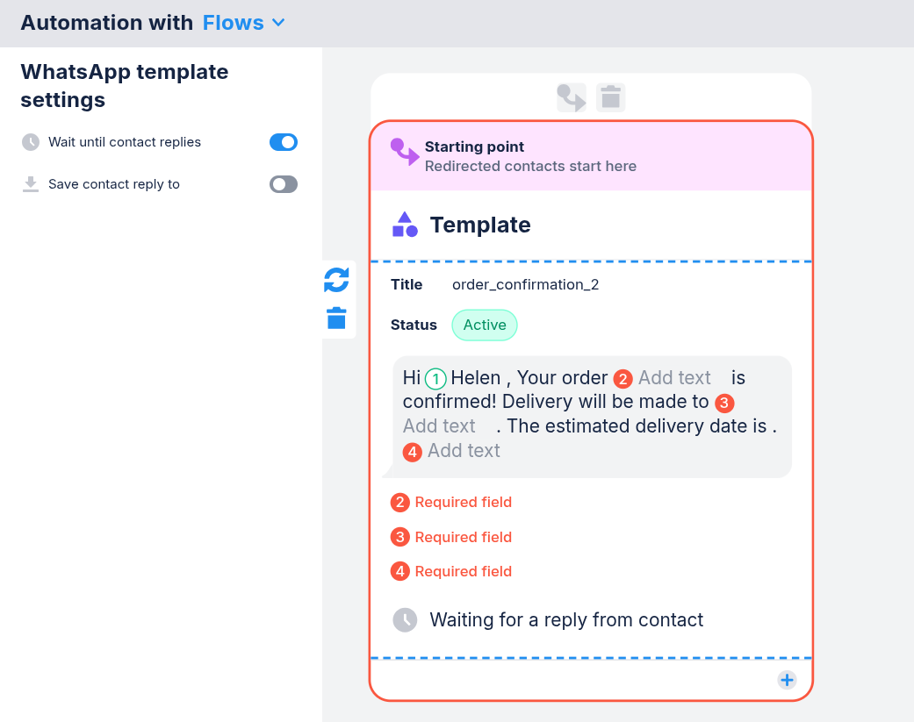Screen dimensions: 914x722
Task: Click the grey redirect icon above the card
Action: [x=572, y=97]
